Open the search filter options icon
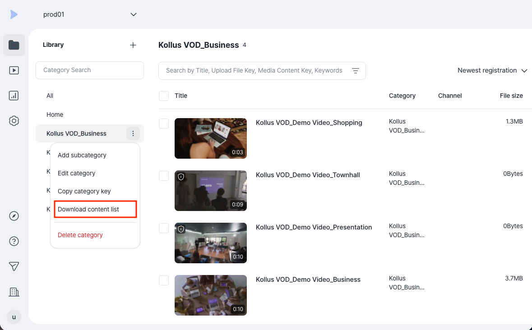Image resolution: width=532 pixels, height=330 pixels. 355,70
